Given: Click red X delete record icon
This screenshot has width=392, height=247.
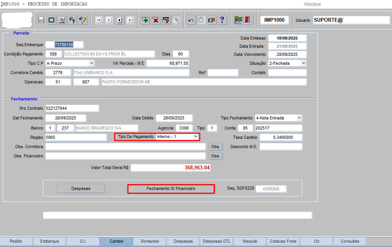Looking at the screenshot, I should tap(156, 20).
